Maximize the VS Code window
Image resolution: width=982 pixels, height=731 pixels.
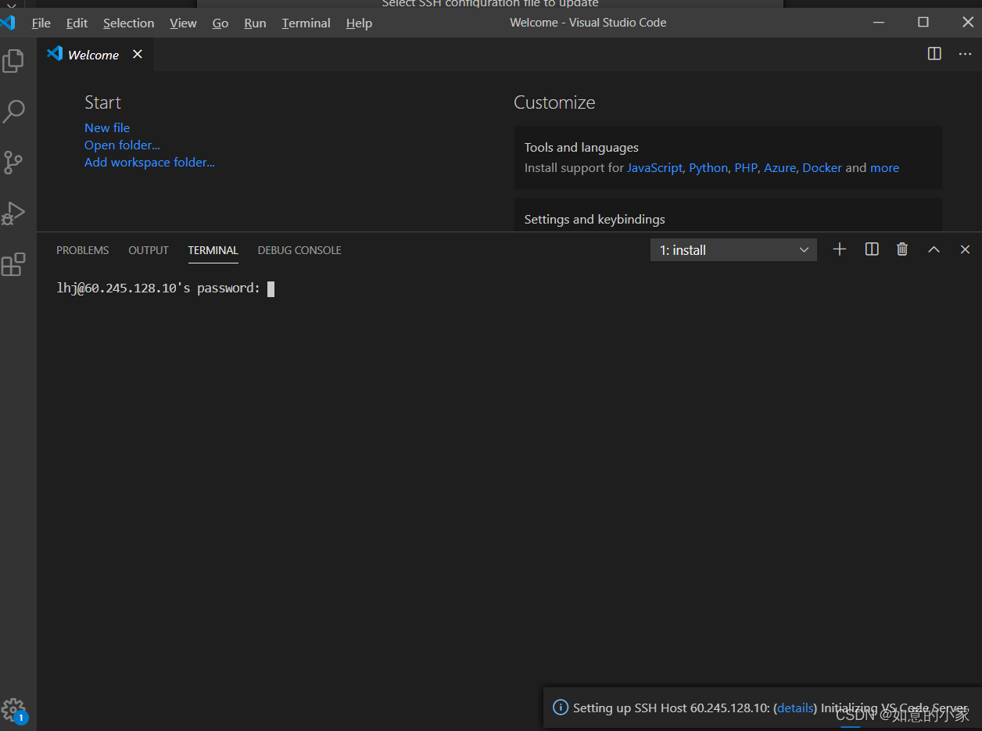click(x=923, y=22)
